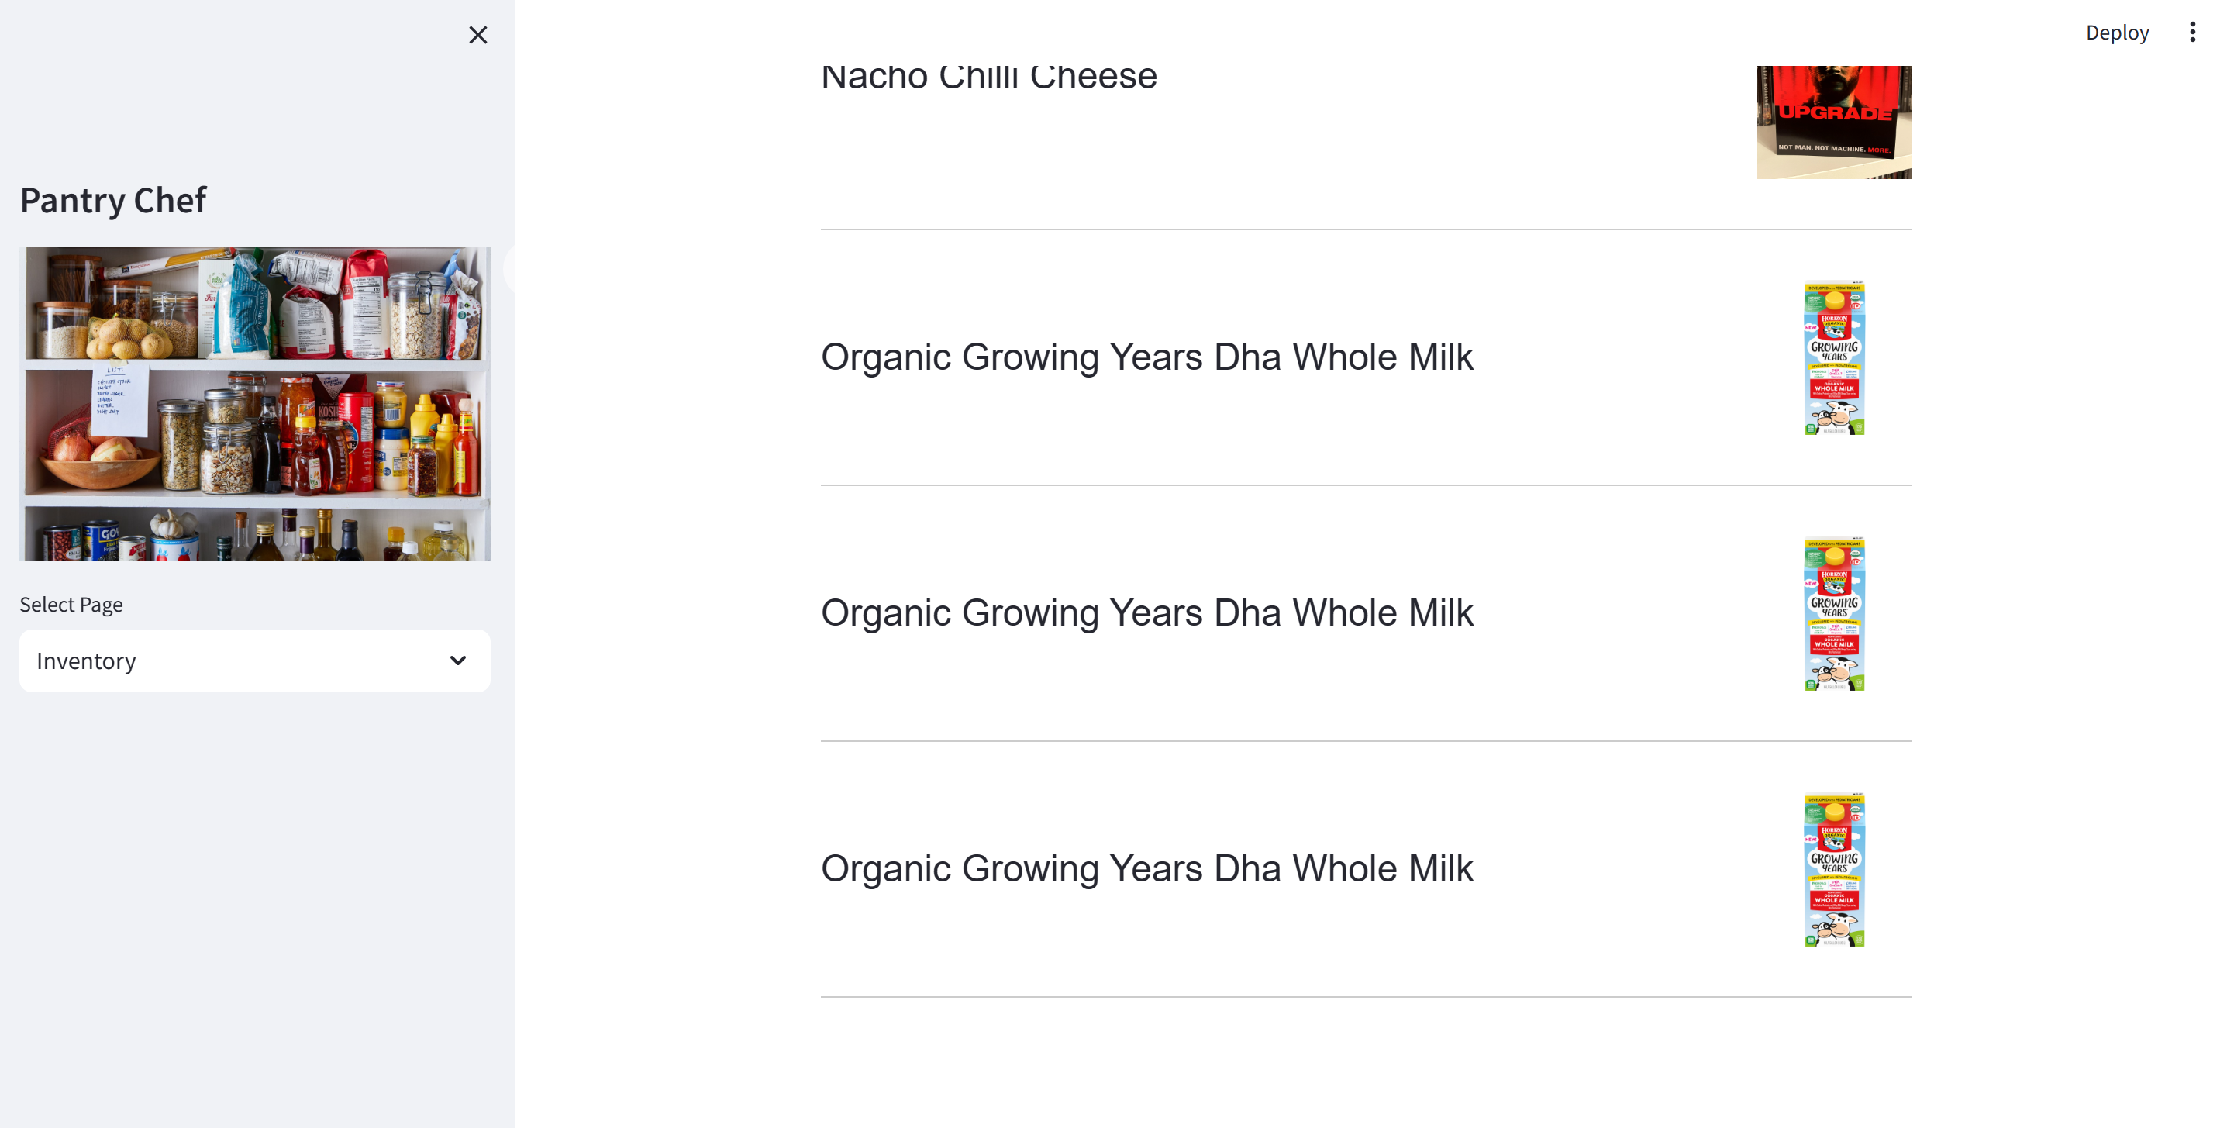Click the chevron arrow in Select Page box
This screenshot has width=2227, height=1128.
click(x=457, y=661)
